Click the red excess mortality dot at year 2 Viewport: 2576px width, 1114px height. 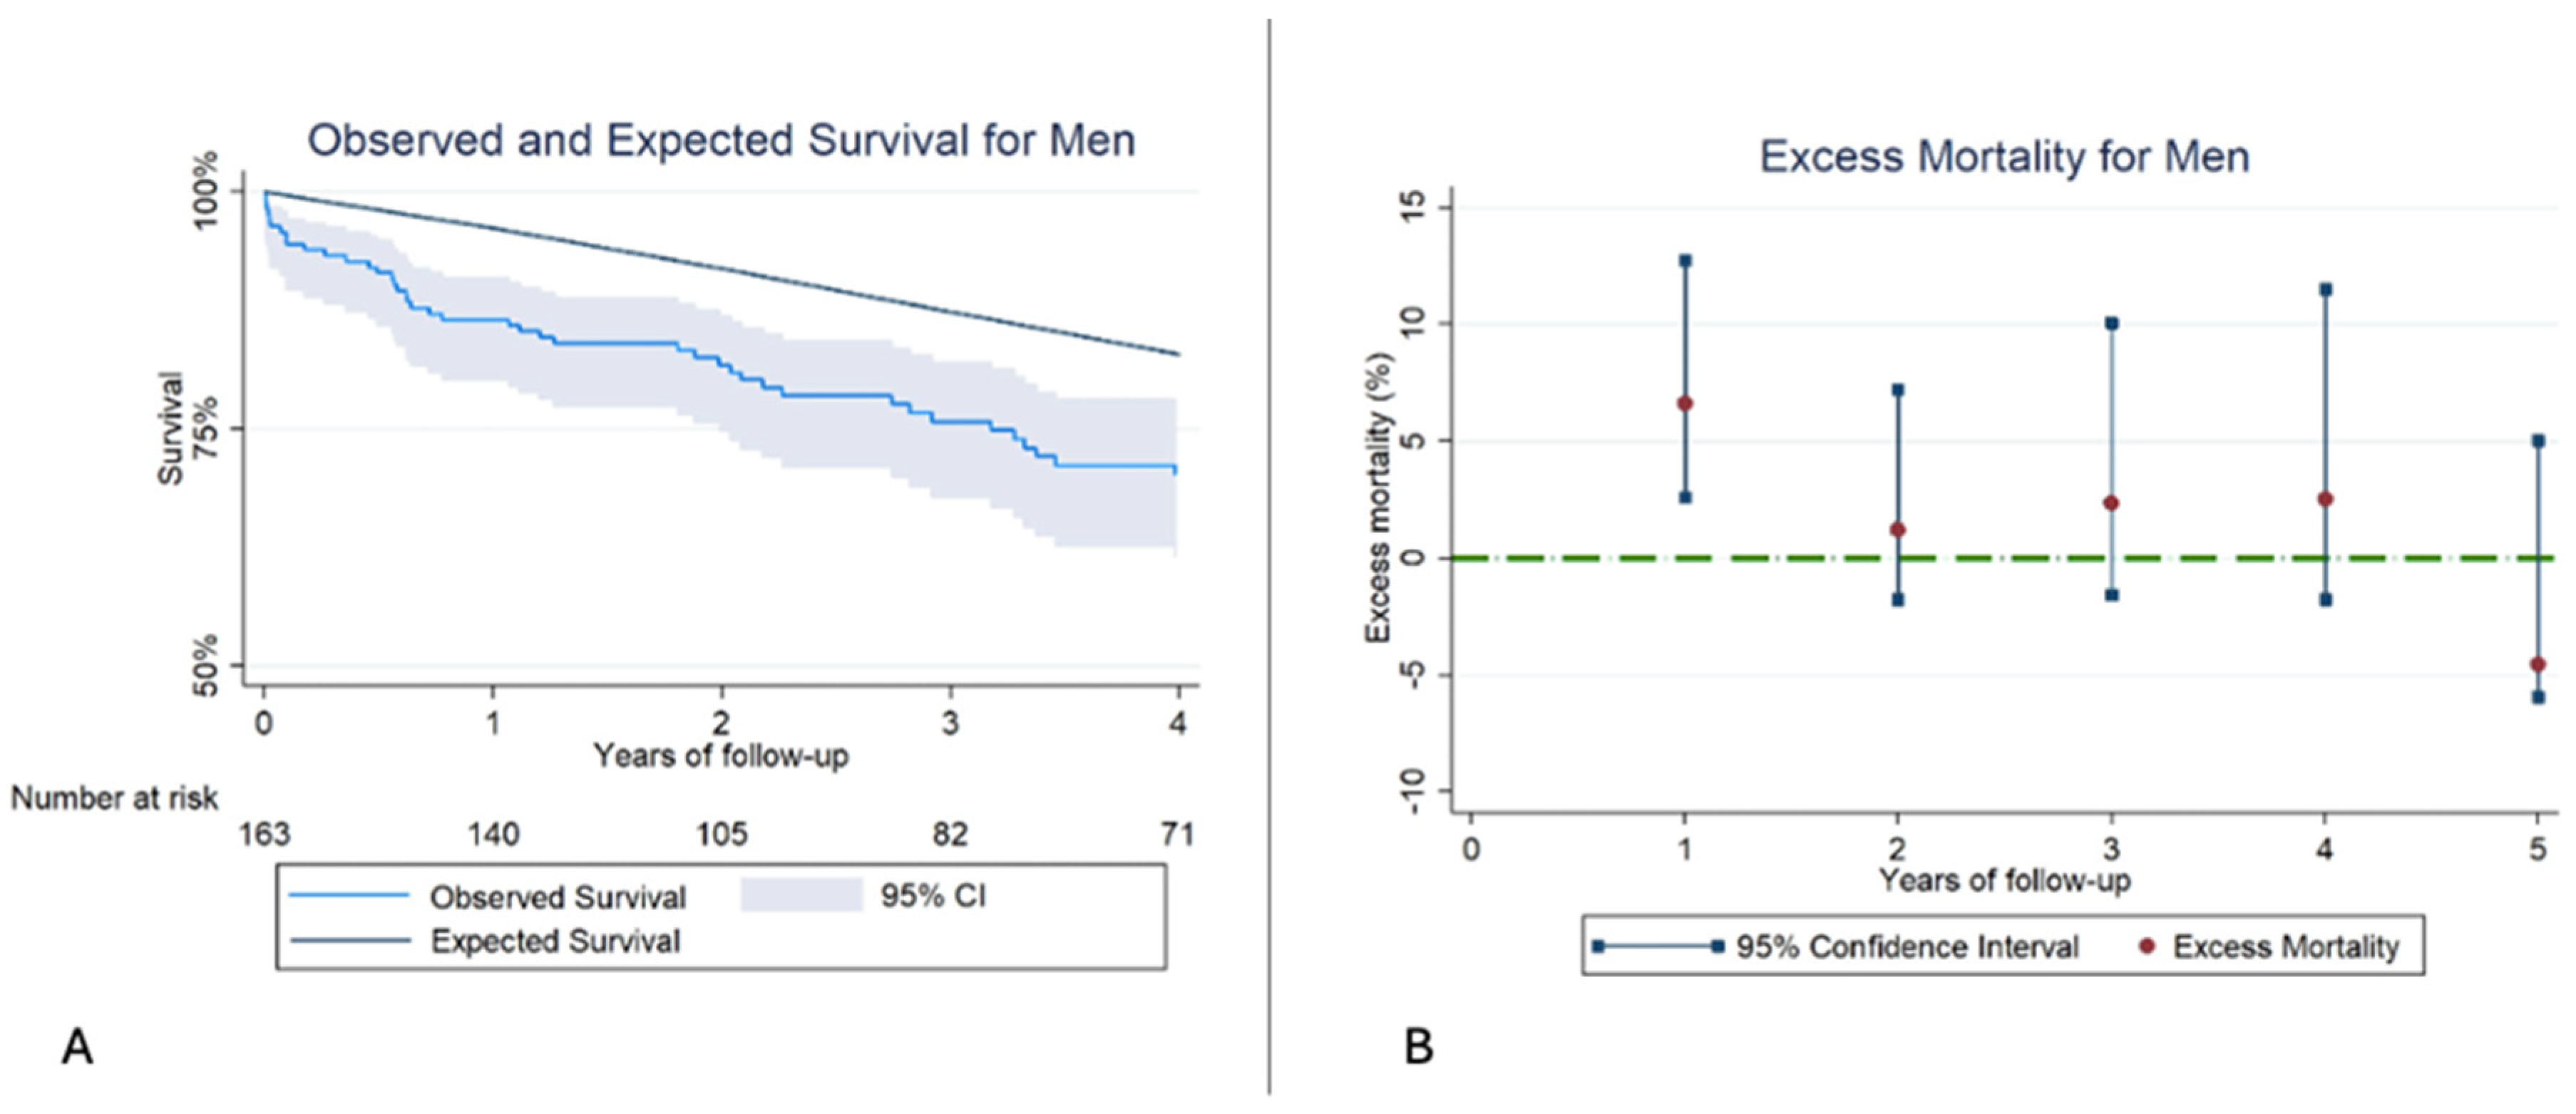pos(1898,530)
